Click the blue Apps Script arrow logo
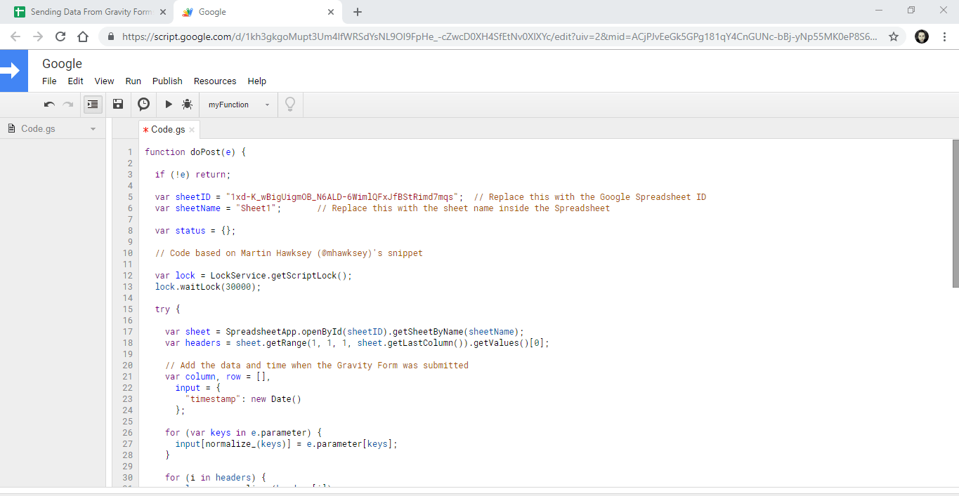This screenshot has width=959, height=496. (x=14, y=71)
